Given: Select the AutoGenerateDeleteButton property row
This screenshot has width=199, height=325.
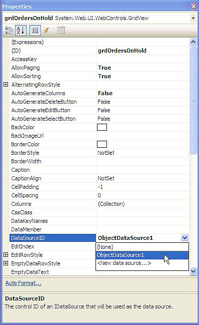Looking at the screenshot, I should coord(99,102).
